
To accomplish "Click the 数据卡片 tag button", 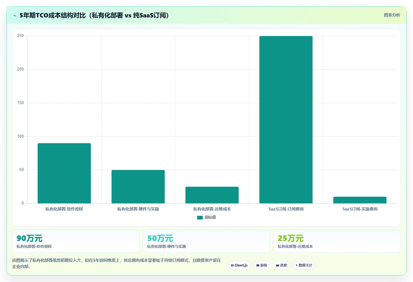I will pos(304,265).
